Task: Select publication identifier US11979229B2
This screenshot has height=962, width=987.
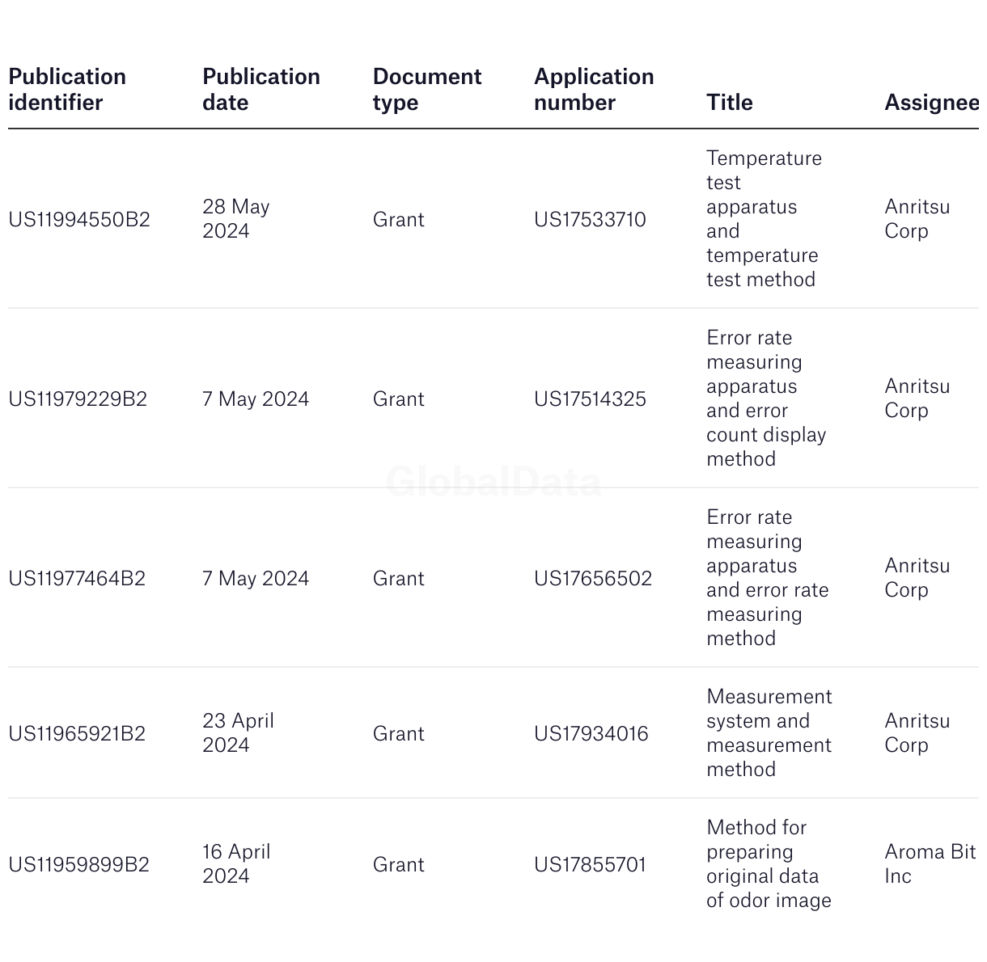Action: tap(78, 399)
